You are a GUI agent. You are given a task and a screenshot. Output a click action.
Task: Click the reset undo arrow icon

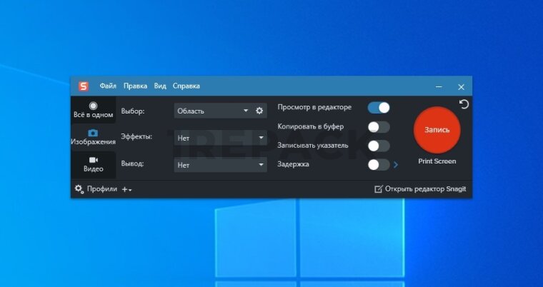[x=464, y=105]
